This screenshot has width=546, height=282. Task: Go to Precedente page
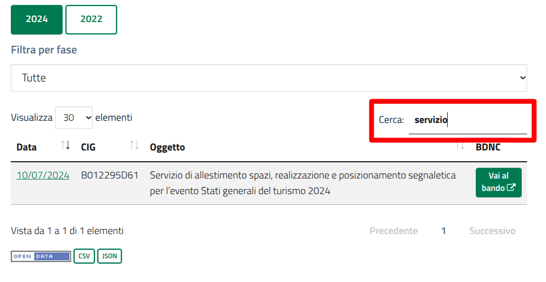coord(393,231)
